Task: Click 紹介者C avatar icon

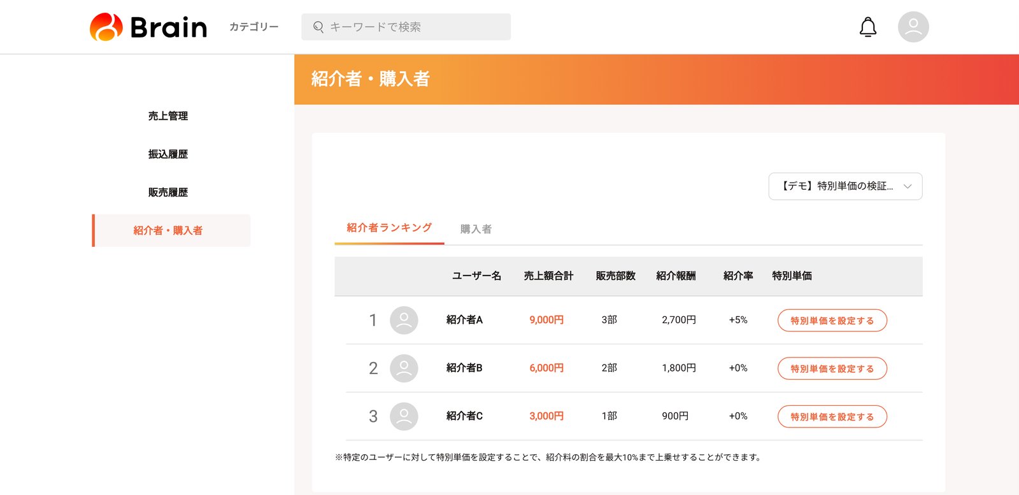Action: [x=404, y=416]
